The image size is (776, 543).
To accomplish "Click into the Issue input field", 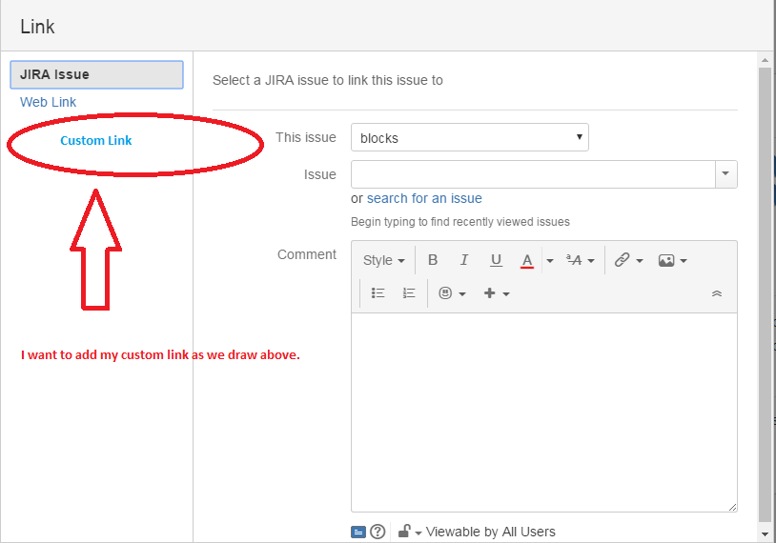I will (533, 174).
